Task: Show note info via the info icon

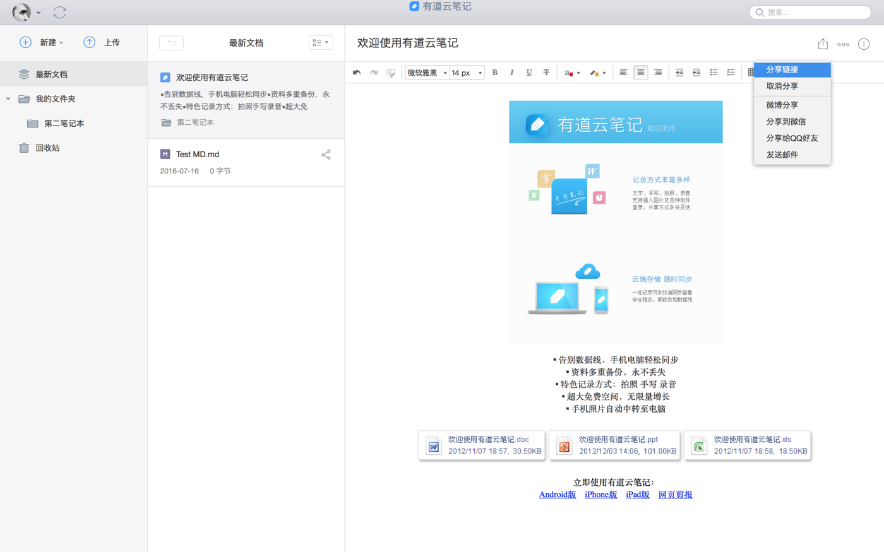Action: 864,44
